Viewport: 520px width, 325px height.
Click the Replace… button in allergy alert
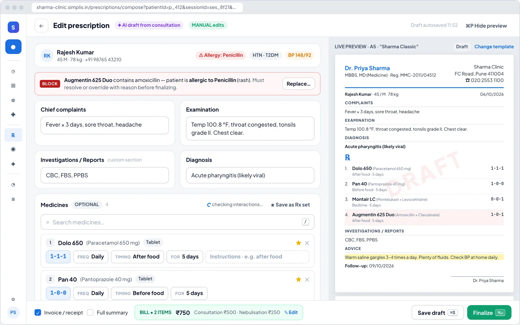coord(299,84)
